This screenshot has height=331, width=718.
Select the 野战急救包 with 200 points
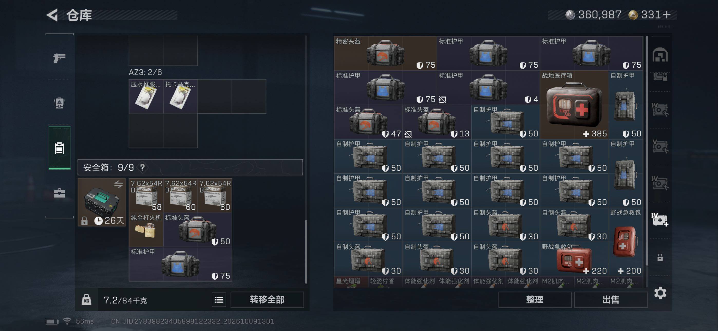click(x=626, y=242)
